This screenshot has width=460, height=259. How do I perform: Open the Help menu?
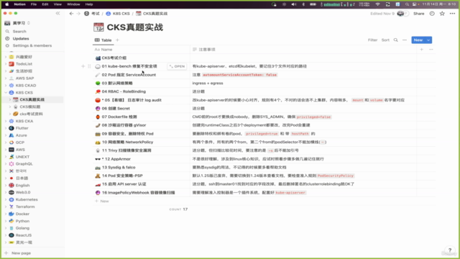click(89, 4)
